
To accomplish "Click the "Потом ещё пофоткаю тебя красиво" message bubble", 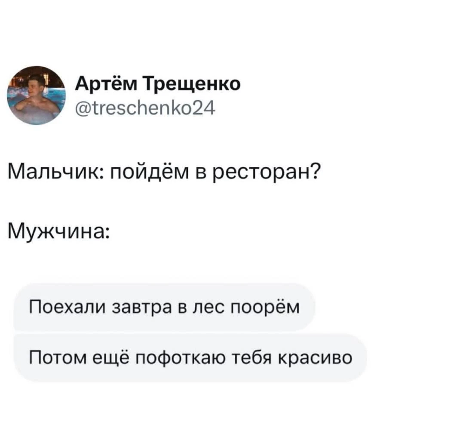I will coord(190,358).
